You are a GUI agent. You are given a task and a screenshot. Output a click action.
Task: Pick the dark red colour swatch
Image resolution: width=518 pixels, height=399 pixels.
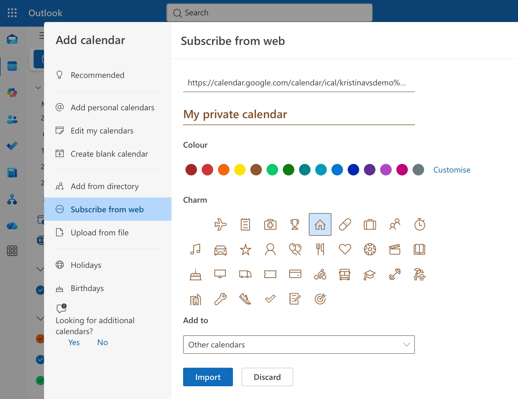(x=191, y=170)
